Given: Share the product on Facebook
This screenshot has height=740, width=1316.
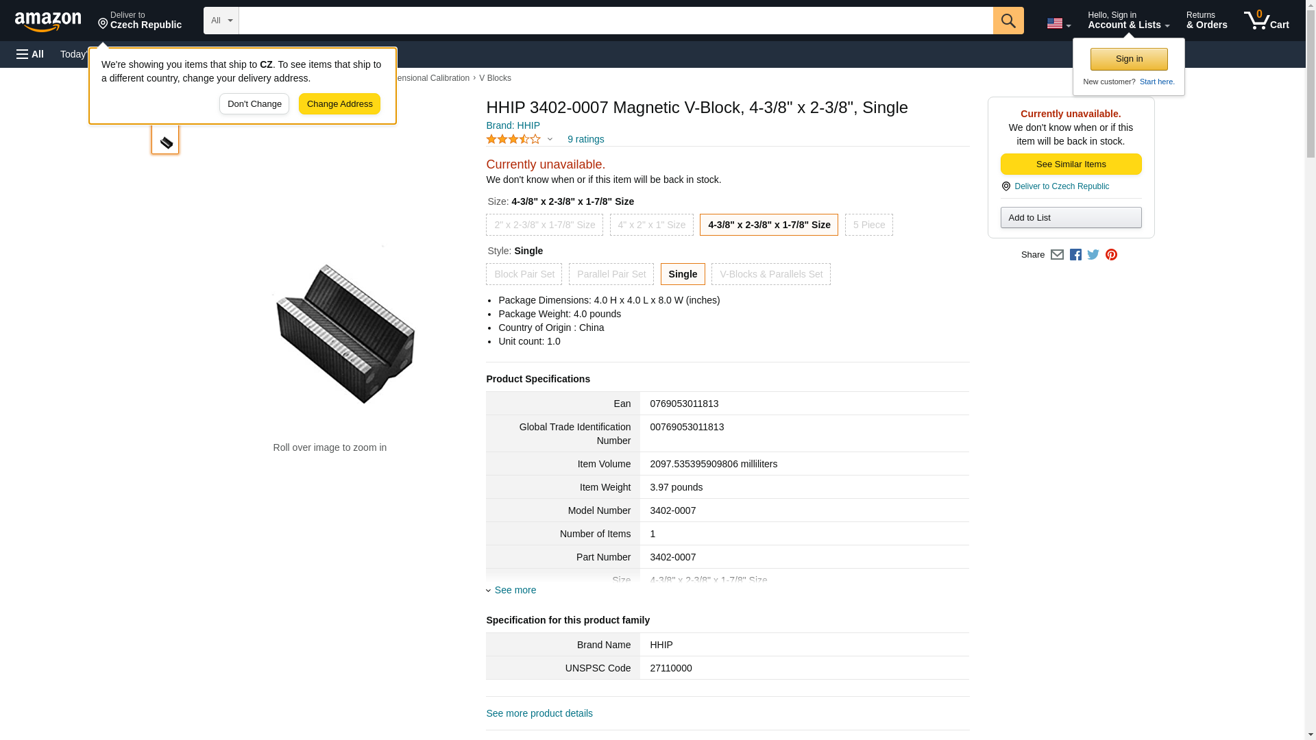Looking at the screenshot, I should (x=1075, y=255).
